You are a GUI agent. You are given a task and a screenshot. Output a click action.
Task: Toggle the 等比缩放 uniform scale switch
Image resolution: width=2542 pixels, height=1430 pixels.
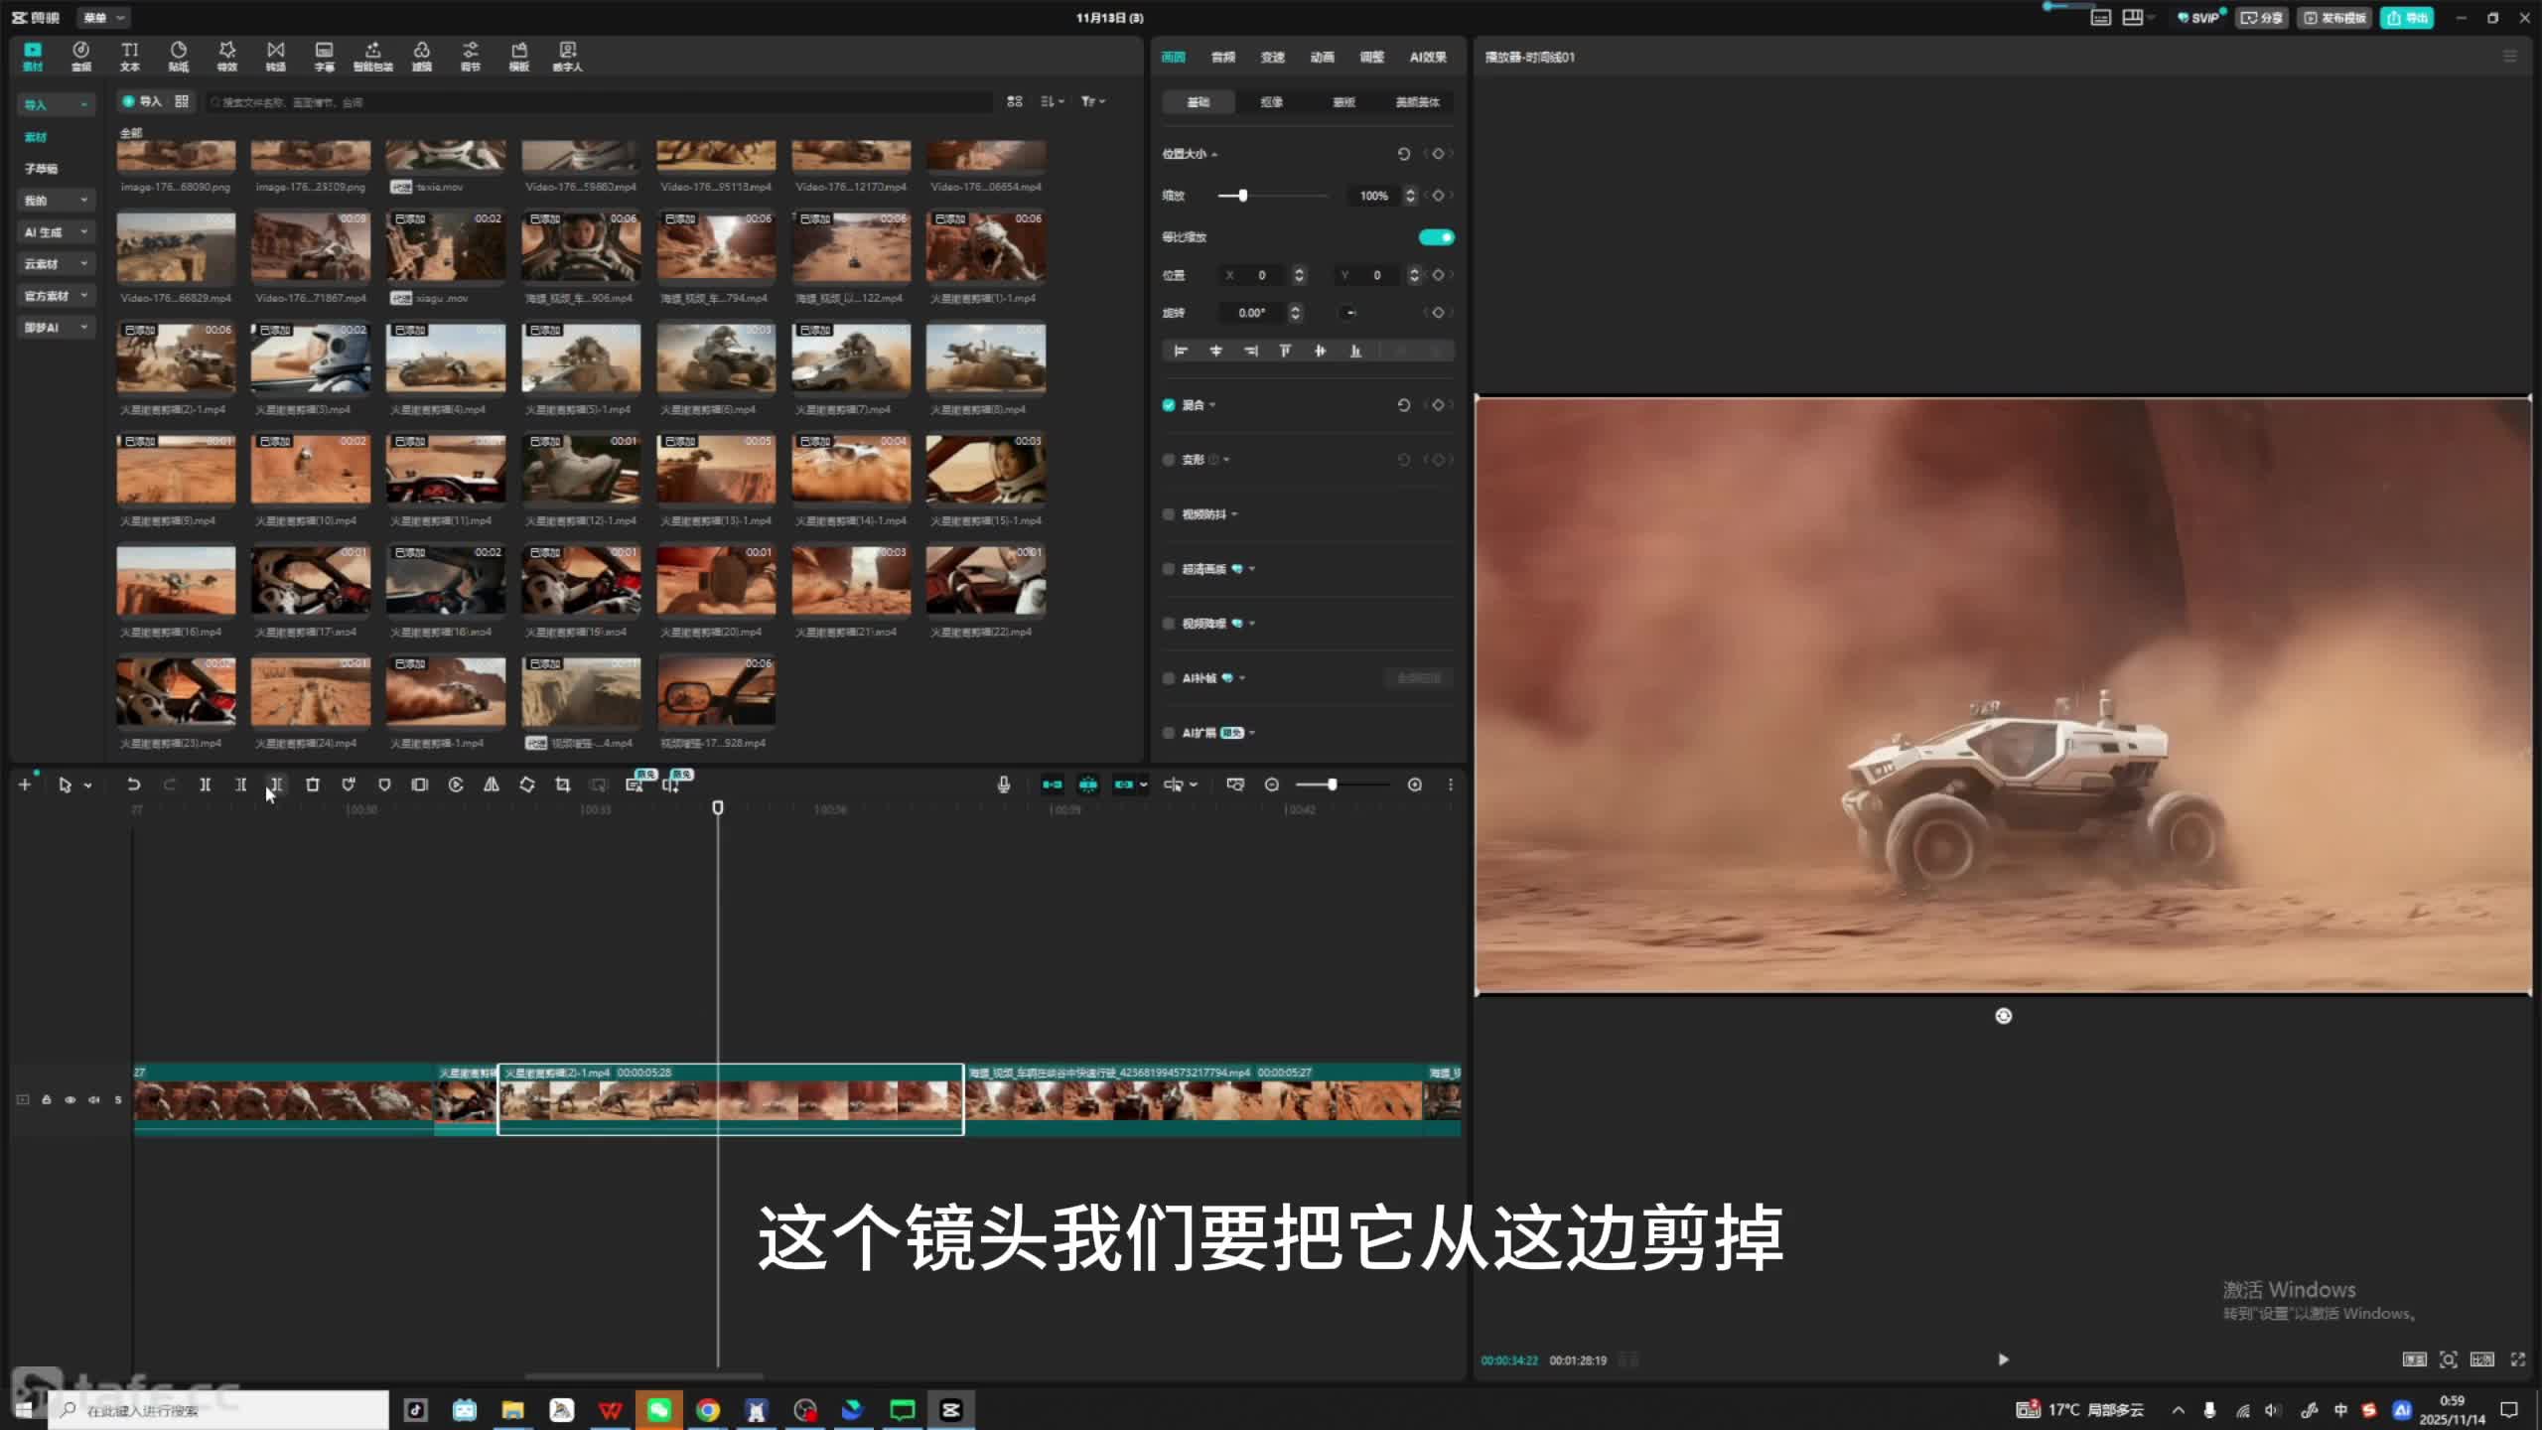(1436, 237)
